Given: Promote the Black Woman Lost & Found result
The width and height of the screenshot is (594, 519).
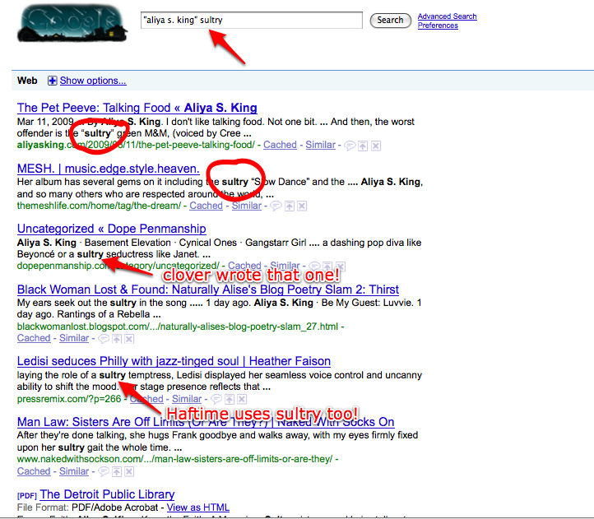Looking at the screenshot, I should (x=117, y=339).
